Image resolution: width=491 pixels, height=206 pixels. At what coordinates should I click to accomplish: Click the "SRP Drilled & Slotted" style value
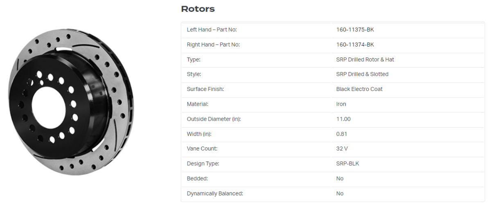(362, 74)
